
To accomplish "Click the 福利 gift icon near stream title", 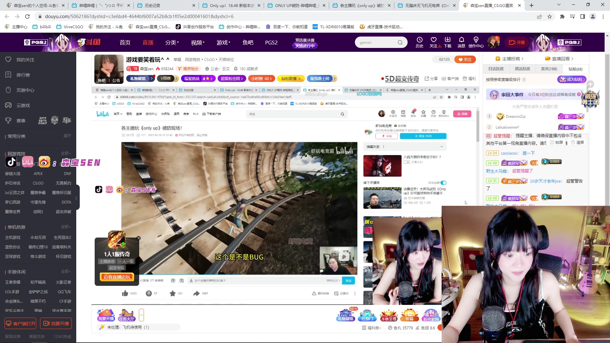I will click(469, 78).
